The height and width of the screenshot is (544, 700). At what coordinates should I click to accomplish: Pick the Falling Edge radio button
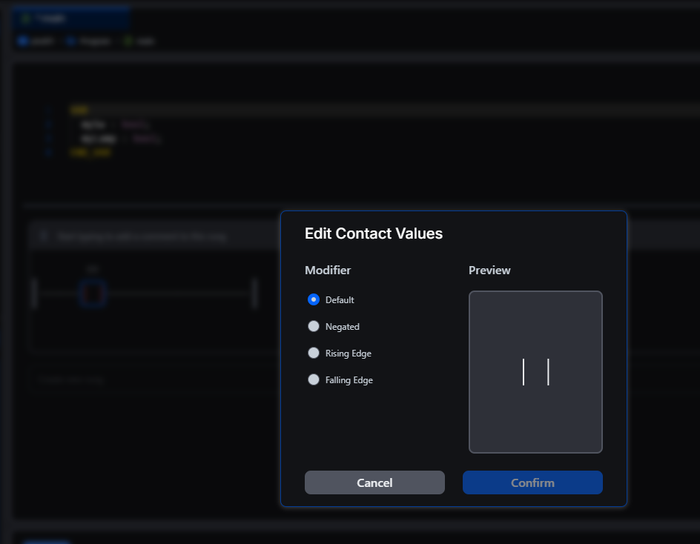314,380
